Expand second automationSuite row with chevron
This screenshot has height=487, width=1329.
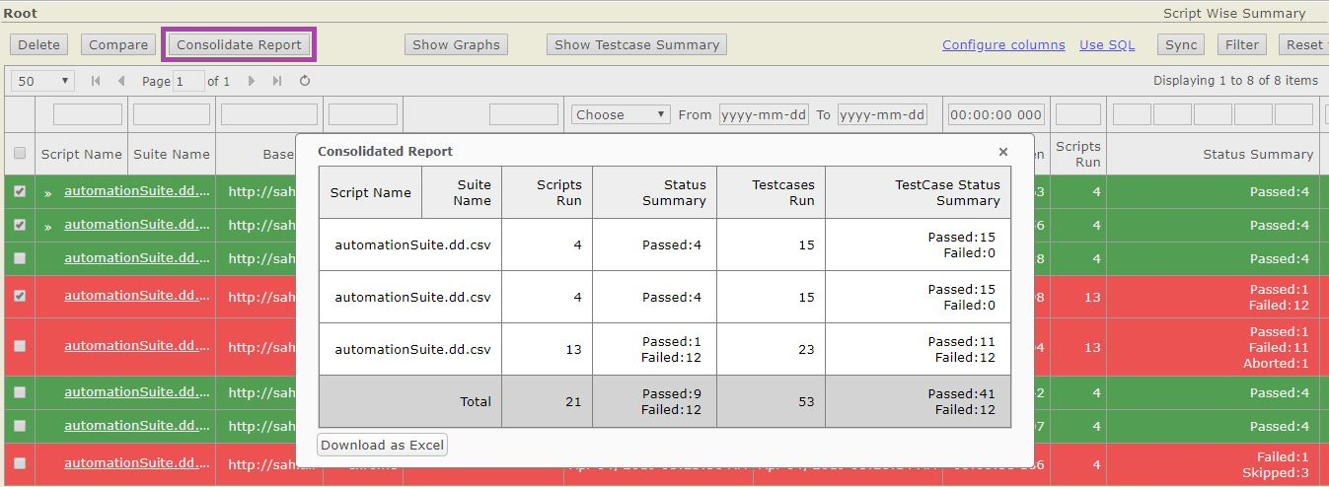[47, 226]
